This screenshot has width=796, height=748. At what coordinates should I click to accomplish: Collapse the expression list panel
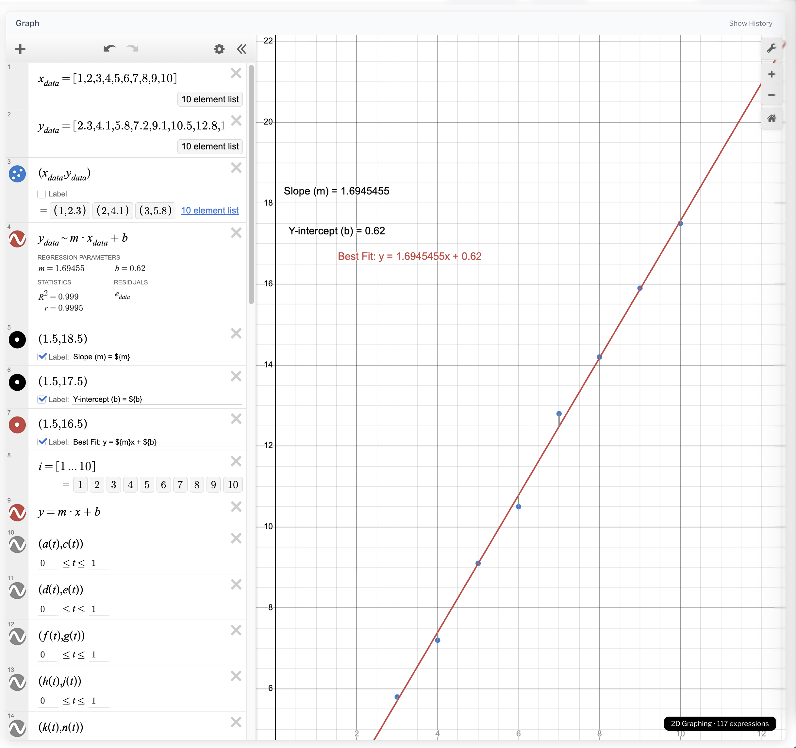[241, 49]
